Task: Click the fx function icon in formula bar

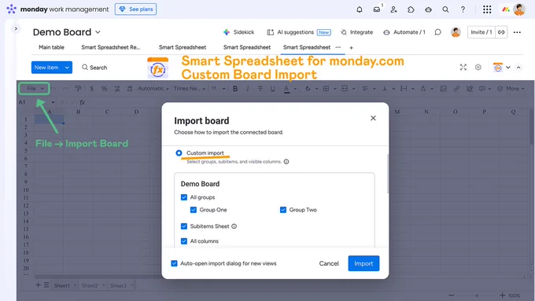Action: pyautogui.click(x=83, y=102)
